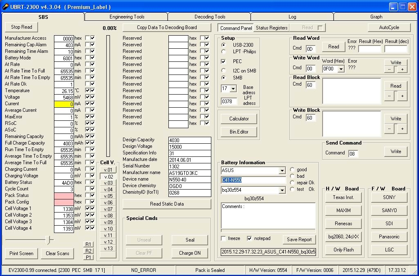This screenshot has width=419, height=276.
Task: Click the plus button in Write Block
Action: pyautogui.click(x=402, y=129)
